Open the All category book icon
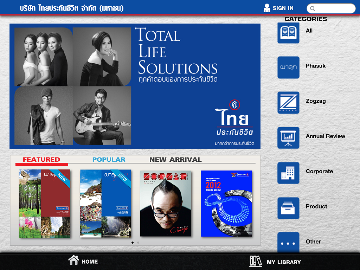The image size is (360, 270). click(288, 33)
